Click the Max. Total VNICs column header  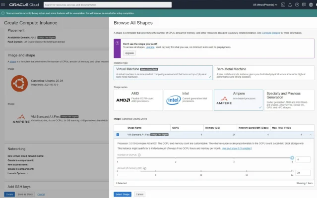(281, 128)
